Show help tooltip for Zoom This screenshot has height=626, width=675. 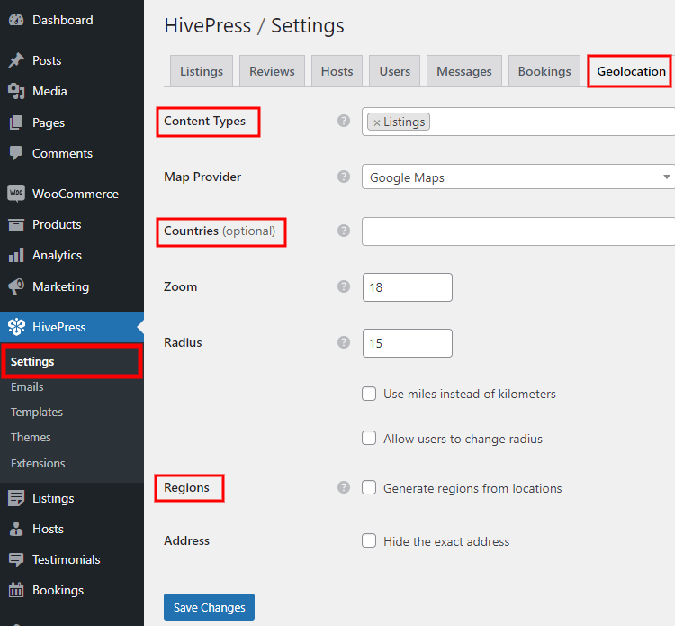coord(344,286)
